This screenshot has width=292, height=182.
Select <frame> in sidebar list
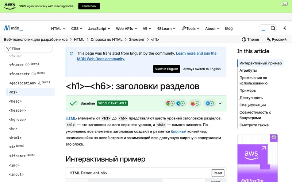pyautogui.click(x=16, y=65)
